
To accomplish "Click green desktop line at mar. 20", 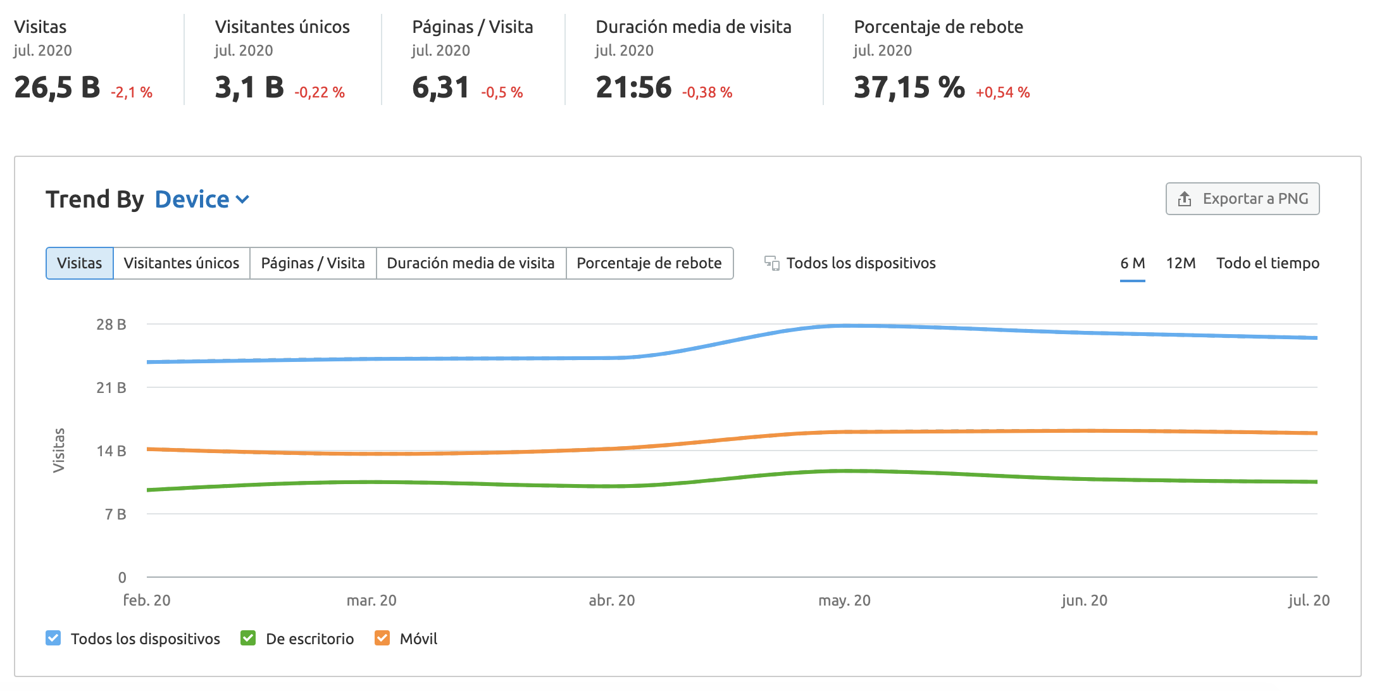I will pyautogui.click(x=371, y=482).
